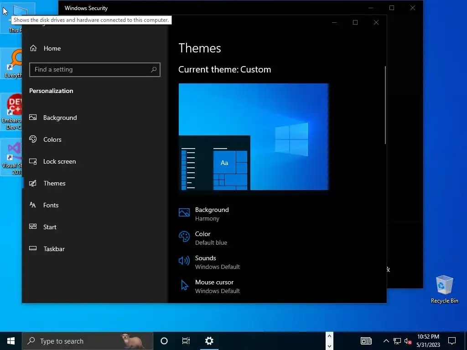
Task: Click the Sounds speaker icon under Themes
Action: (x=184, y=261)
